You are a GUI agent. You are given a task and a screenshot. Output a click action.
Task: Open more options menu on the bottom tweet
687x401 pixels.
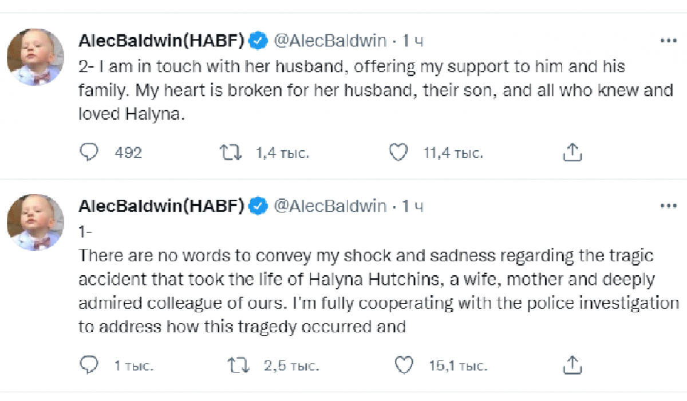coord(669,206)
